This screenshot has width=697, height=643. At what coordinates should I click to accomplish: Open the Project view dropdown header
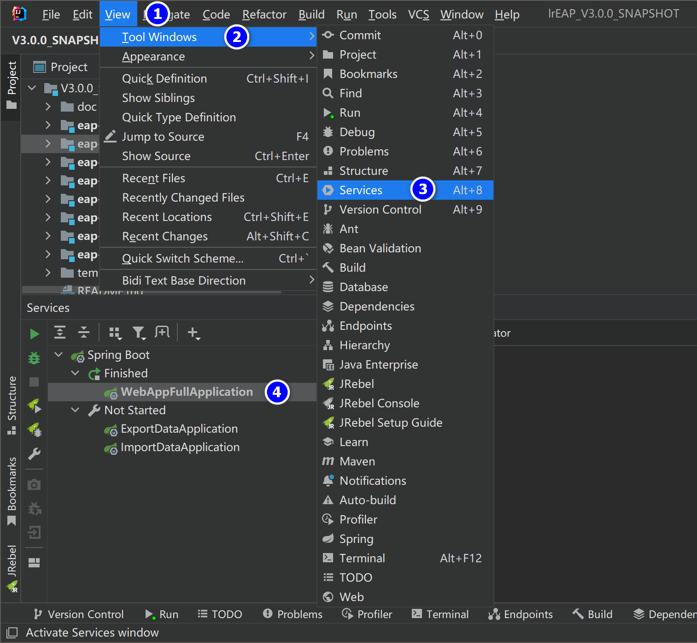tap(60, 67)
